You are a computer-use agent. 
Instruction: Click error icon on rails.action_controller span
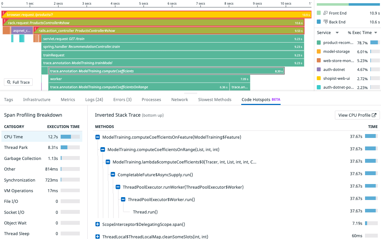[x=35, y=29]
